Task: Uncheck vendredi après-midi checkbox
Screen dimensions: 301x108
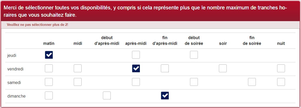Action: pos(136,69)
